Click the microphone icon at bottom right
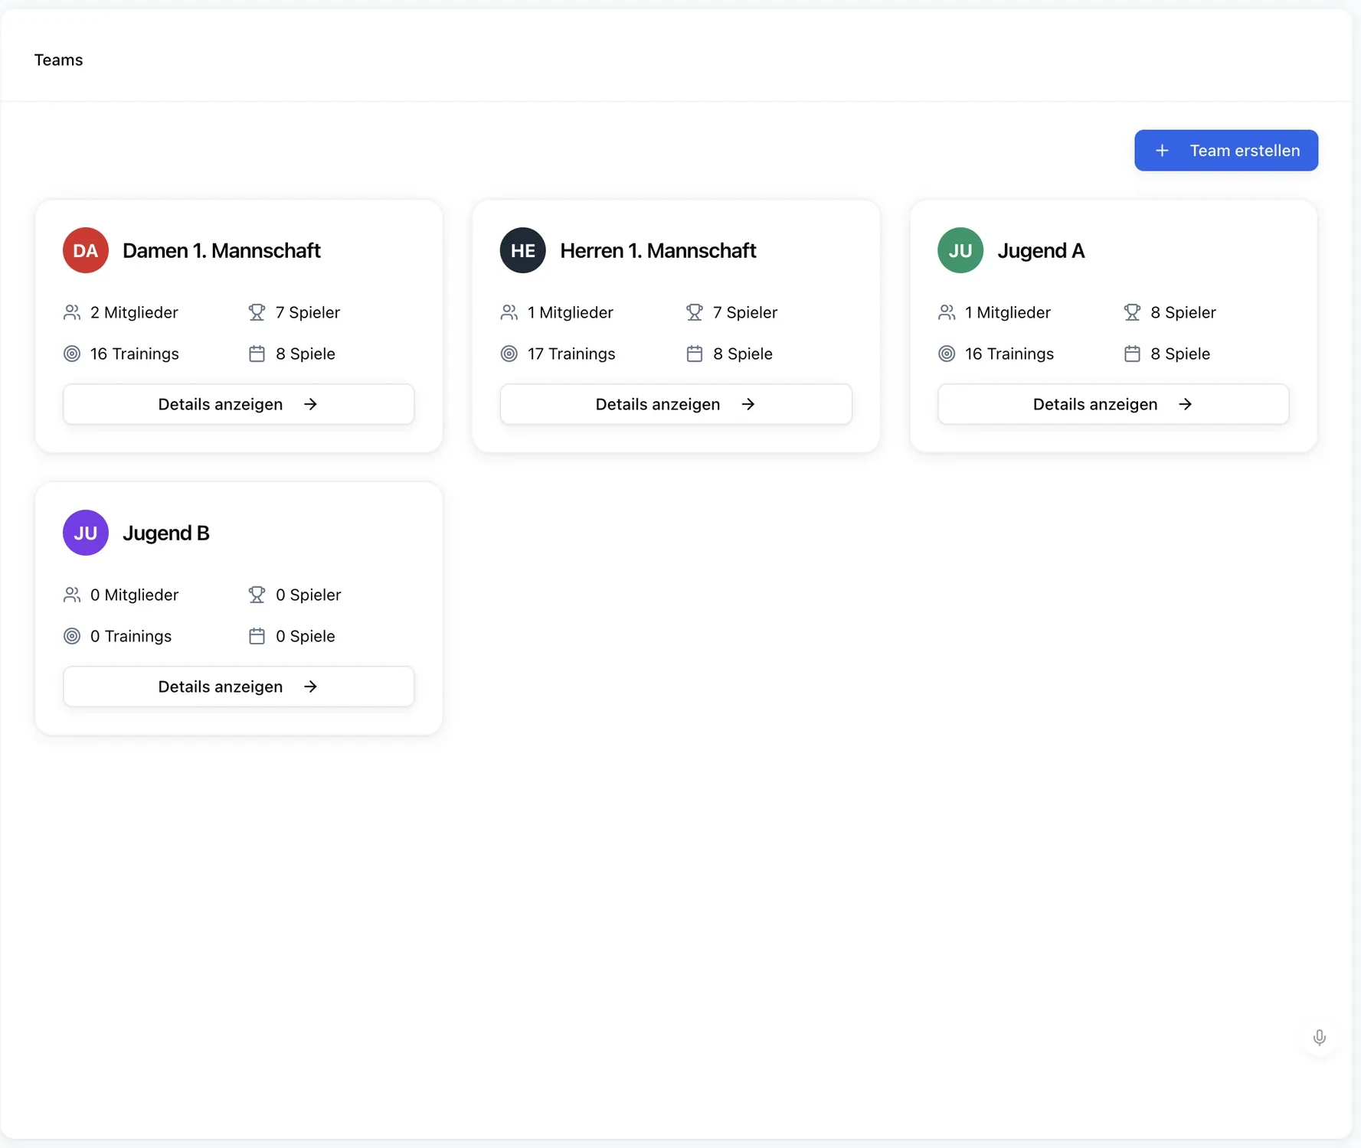The height and width of the screenshot is (1148, 1361). click(1319, 1037)
